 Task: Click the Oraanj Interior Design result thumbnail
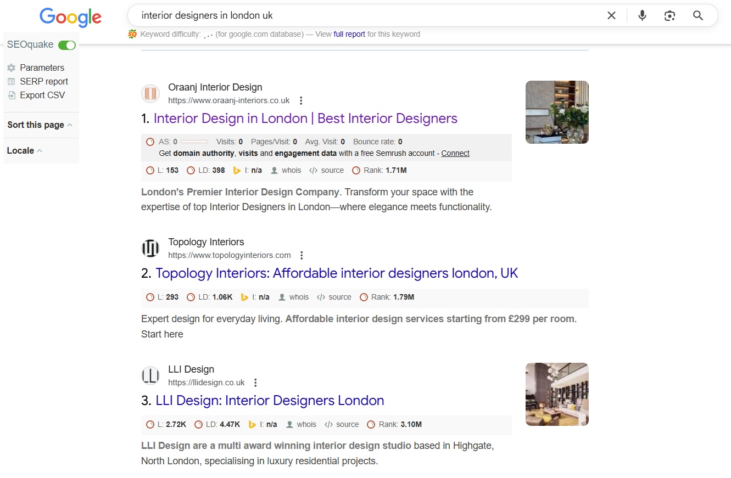(x=557, y=113)
